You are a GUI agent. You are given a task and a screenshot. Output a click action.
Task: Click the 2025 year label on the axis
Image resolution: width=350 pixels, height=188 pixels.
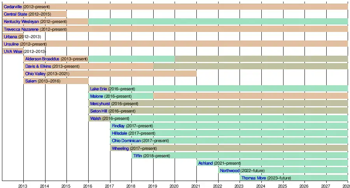coord(282,186)
